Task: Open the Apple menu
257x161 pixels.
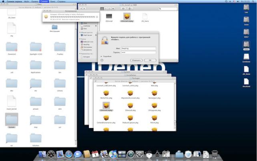Action: tap(3, 1)
